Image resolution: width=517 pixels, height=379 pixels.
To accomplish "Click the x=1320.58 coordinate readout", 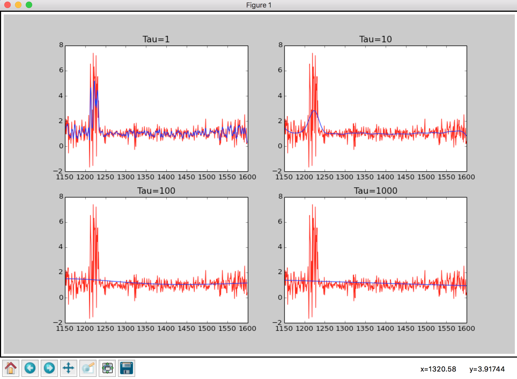I will tap(438, 369).
